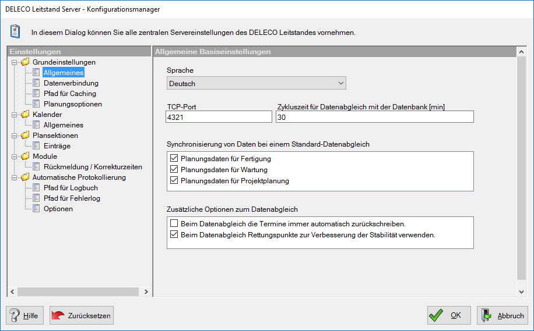Collapse the Grundeinstellungen tree node
Image resolution: width=534 pixels, height=331 pixels.
(15, 62)
